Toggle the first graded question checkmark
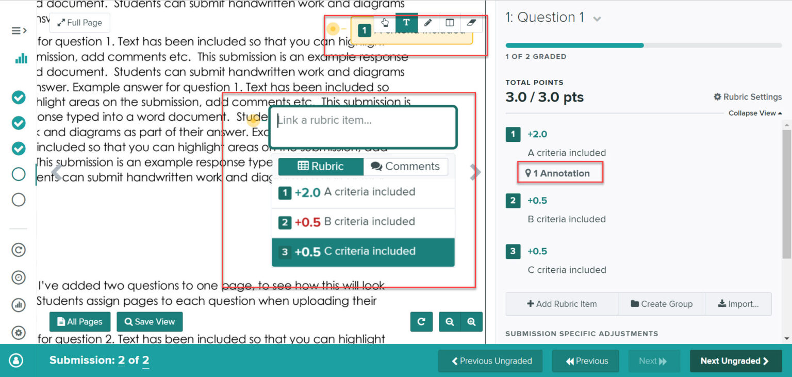The width and height of the screenshot is (792, 377). point(19,97)
